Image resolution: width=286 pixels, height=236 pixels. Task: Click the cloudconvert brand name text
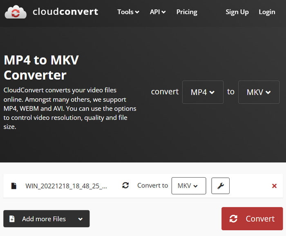click(65, 12)
